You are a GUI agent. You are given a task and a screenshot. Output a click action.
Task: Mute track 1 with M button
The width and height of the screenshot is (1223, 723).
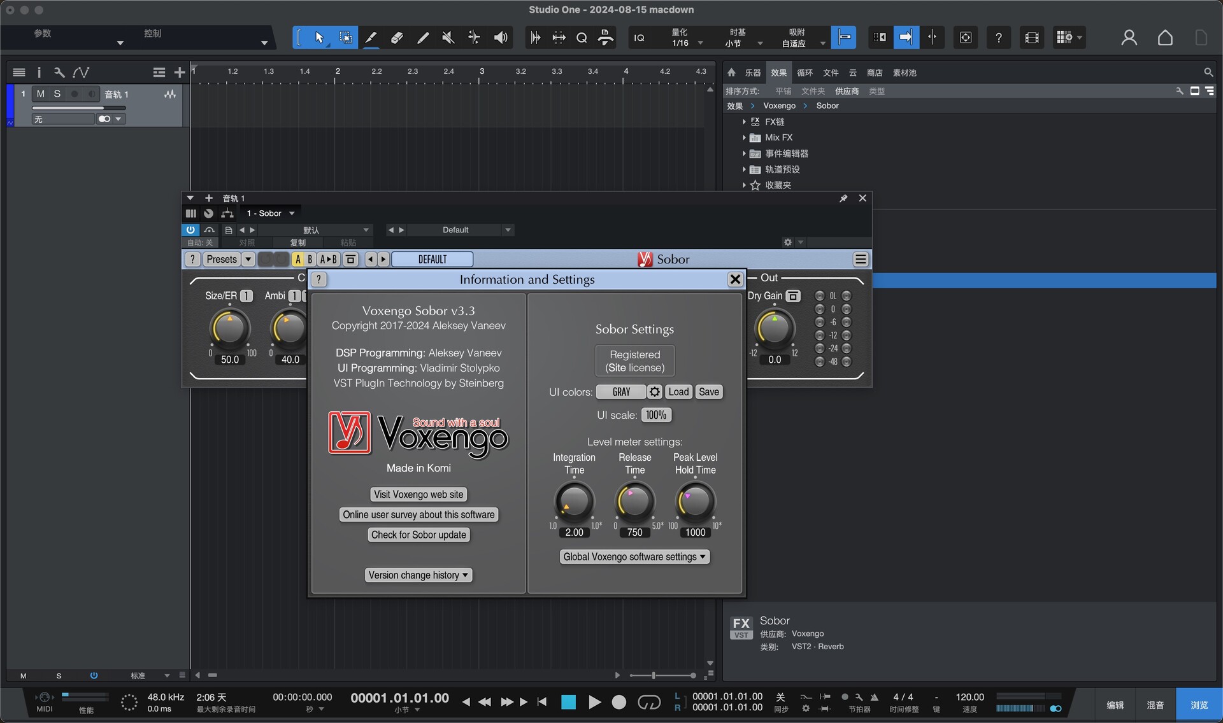coord(41,94)
